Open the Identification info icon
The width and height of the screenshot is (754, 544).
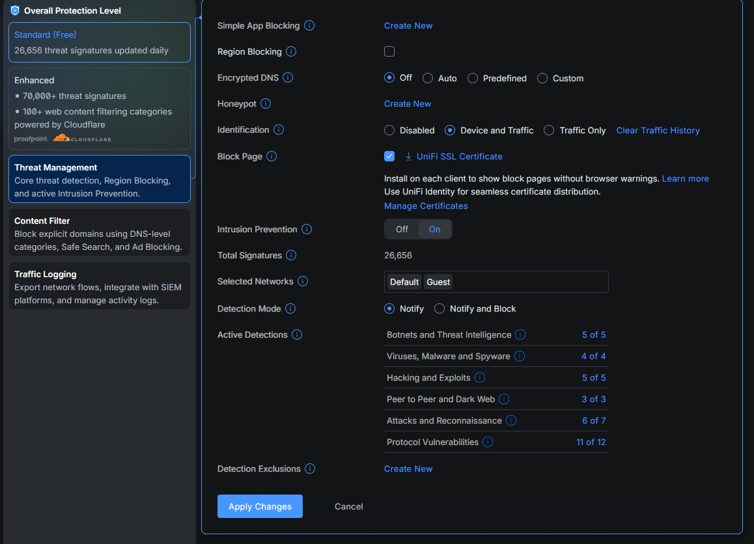pos(279,129)
